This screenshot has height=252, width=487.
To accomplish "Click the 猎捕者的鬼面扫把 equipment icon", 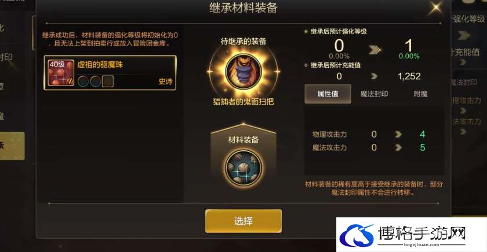I will [243, 72].
